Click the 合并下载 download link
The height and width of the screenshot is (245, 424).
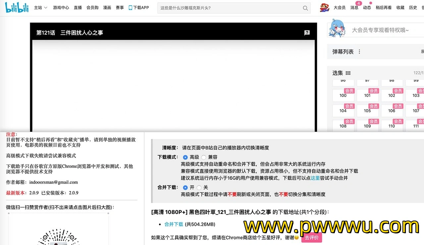174,224
